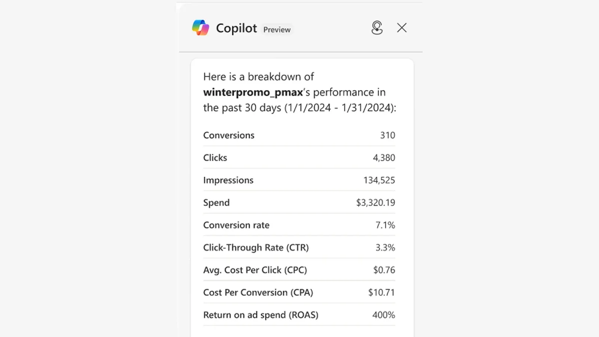Click the Preview badge next to Copilot
The height and width of the screenshot is (337, 599).
(277, 30)
